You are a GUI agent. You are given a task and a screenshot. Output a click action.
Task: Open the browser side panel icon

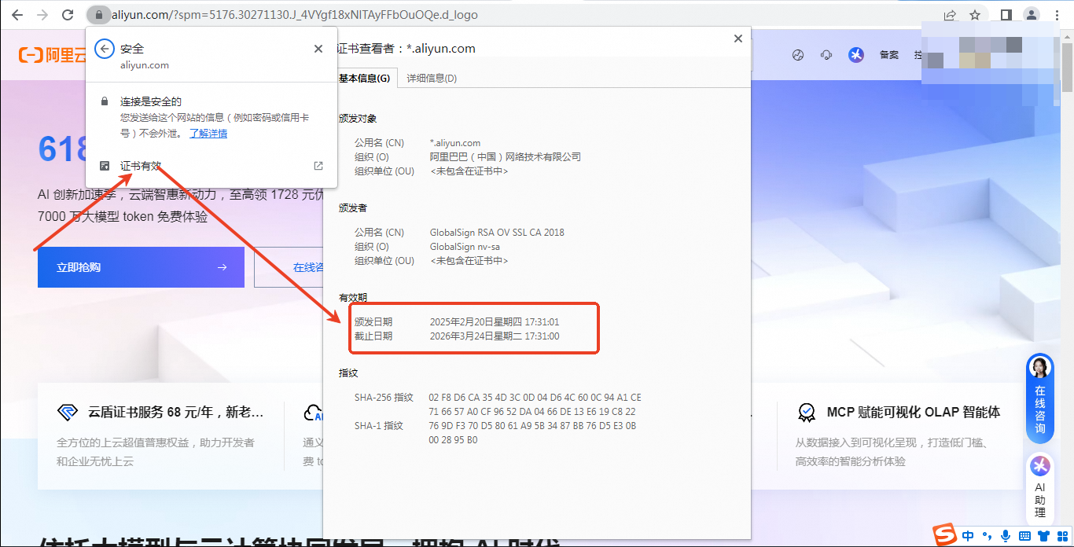point(1006,15)
